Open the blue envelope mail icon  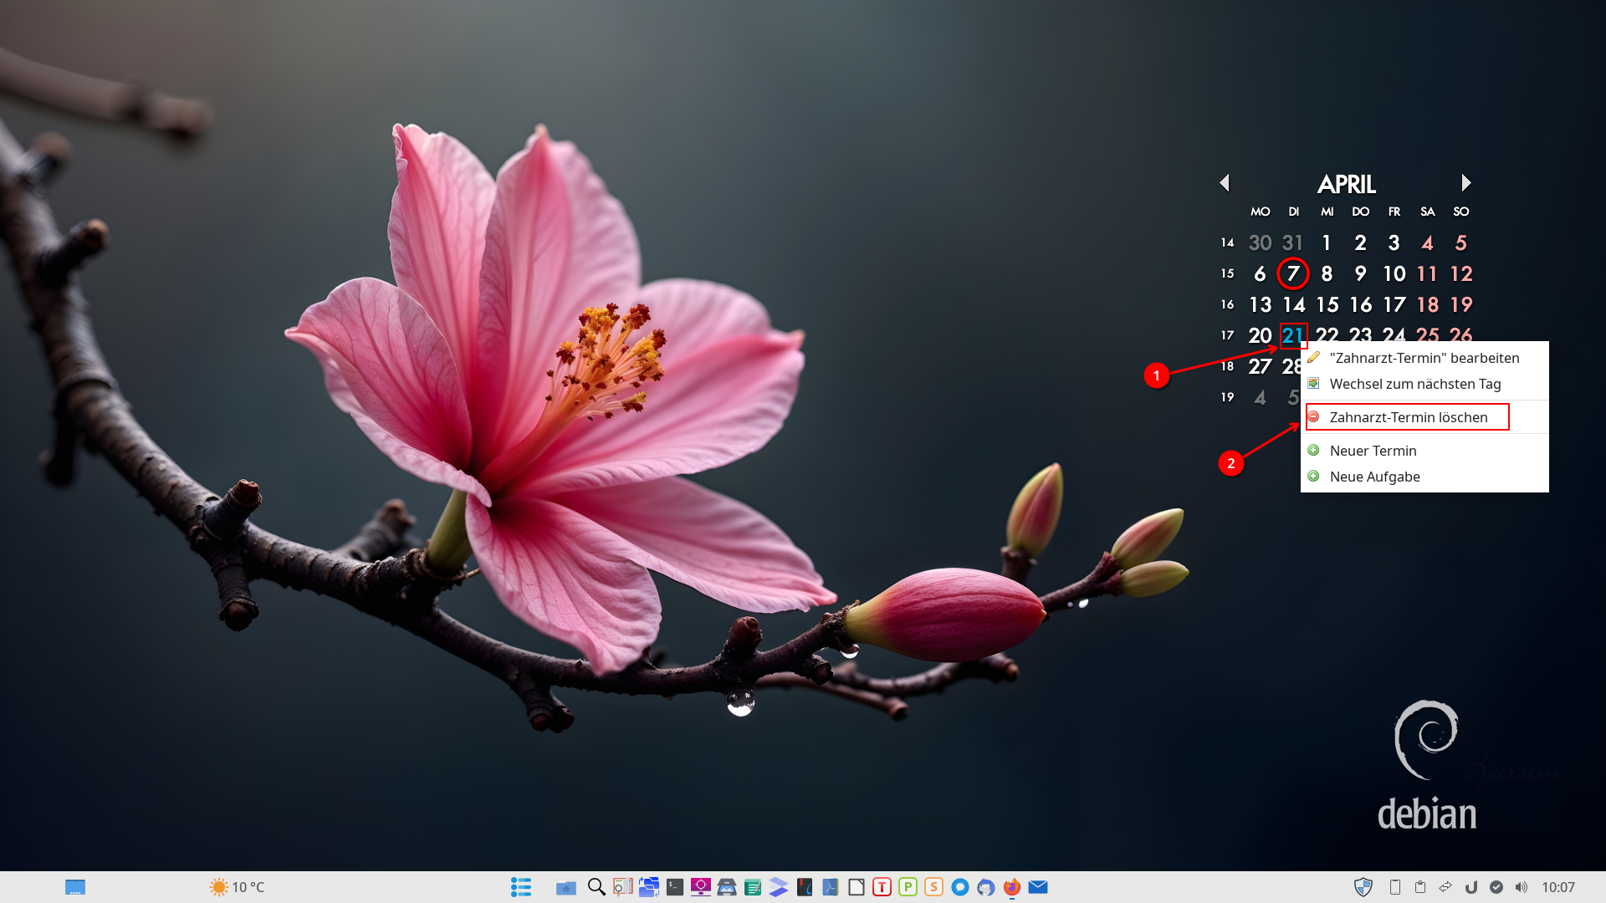(1038, 887)
